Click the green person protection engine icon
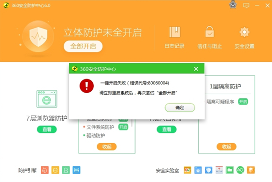The height and width of the screenshot is (182, 272). tap(66, 170)
